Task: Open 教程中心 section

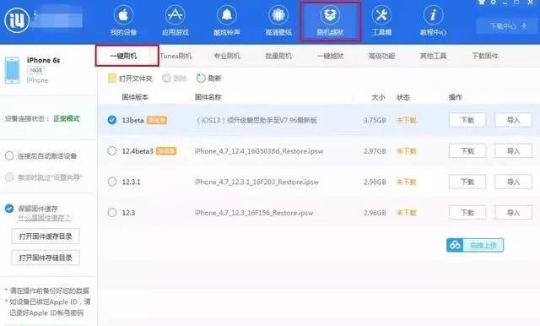Action: coord(433,21)
